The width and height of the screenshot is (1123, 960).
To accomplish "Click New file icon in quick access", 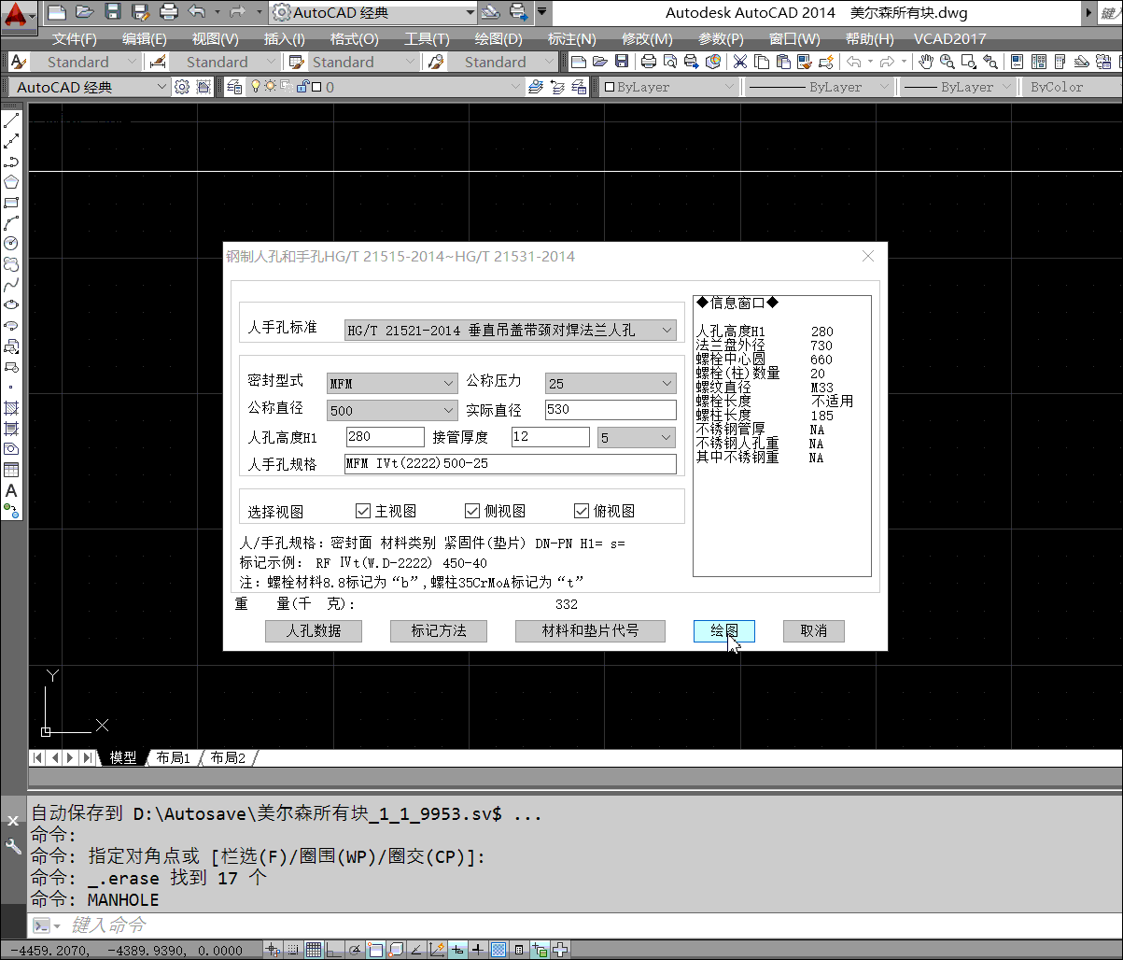I will pyautogui.click(x=57, y=12).
